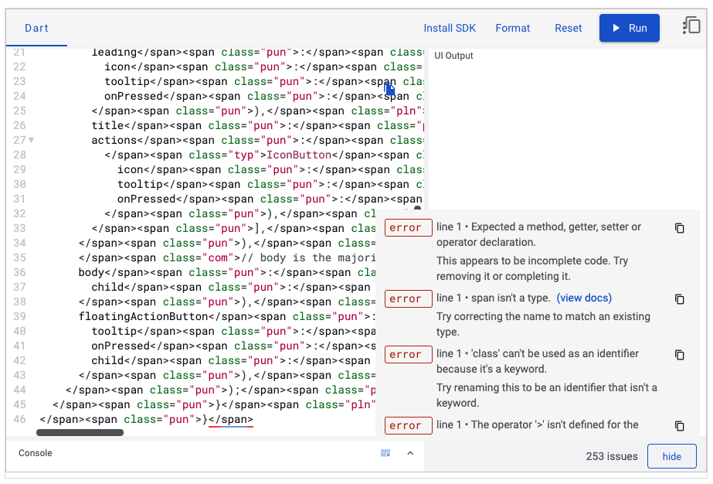Click 'Try renaming this to be an identifier' hint
713x484 pixels.
click(547, 395)
